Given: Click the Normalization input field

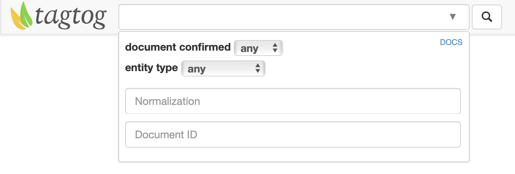Looking at the screenshot, I should [x=293, y=101].
